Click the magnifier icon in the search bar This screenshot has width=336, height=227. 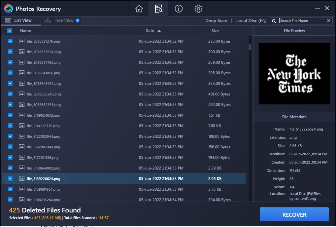click(x=274, y=20)
